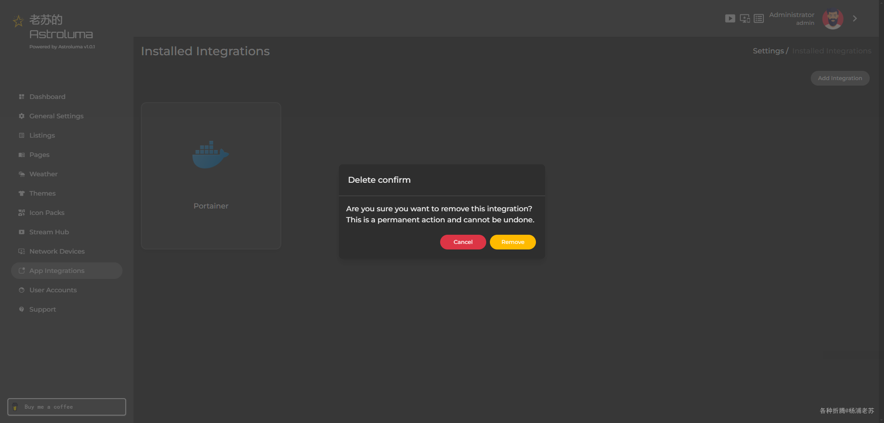884x423 pixels.
Task: Click the Settings breadcrumb link
Action: (x=768, y=51)
